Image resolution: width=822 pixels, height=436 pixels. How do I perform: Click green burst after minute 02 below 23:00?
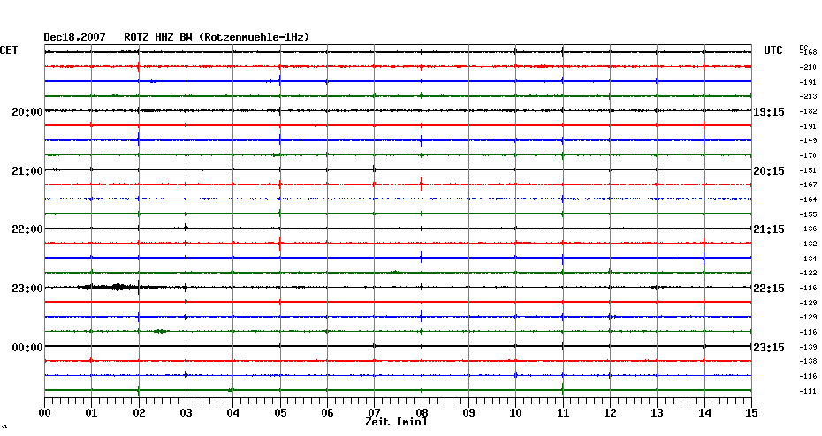(160, 331)
